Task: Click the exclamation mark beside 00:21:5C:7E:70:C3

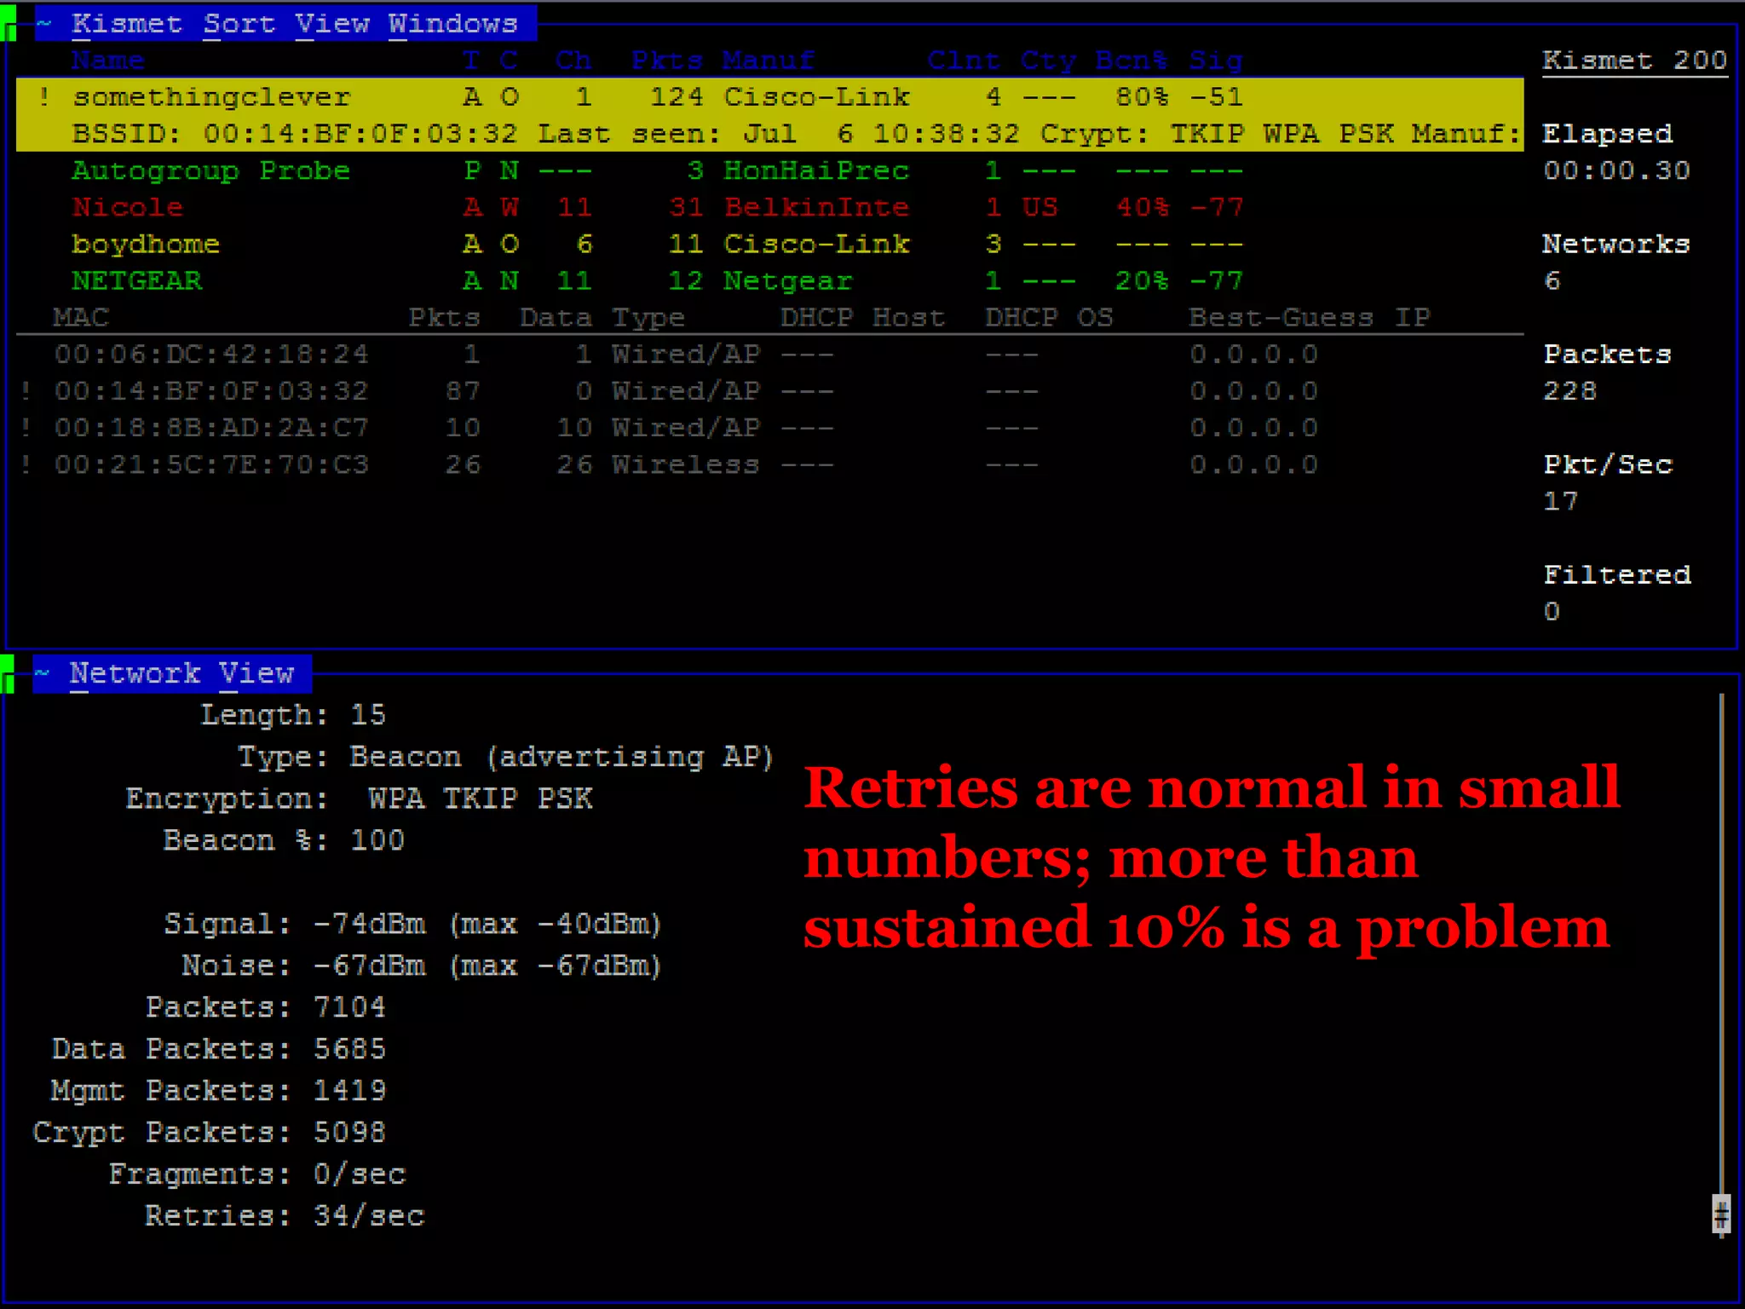Action: coord(27,464)
